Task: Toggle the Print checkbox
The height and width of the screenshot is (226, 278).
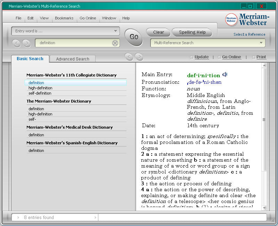Action: [x=254, y=57]
